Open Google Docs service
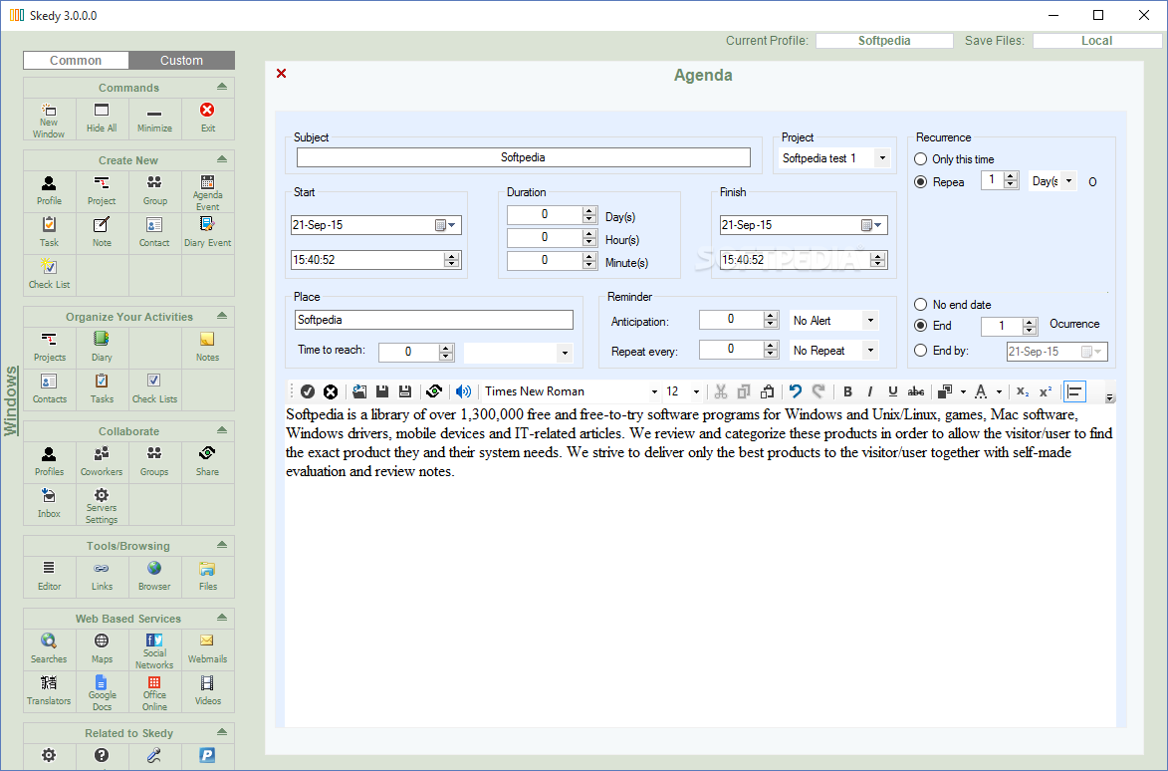This screenshot has height=771, width=1168. coord(102,691)
